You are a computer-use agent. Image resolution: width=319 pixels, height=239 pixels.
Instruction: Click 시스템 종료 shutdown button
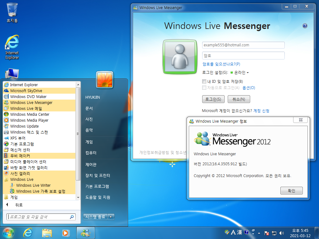(95, 217)
